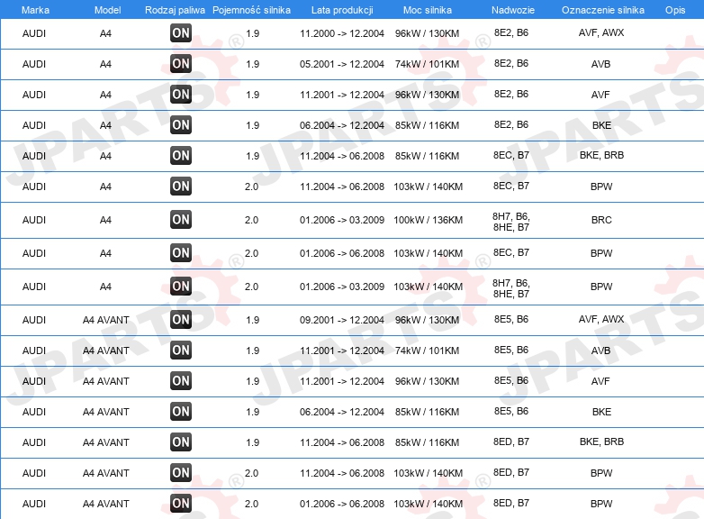Click the Model column header

[107, 10]
